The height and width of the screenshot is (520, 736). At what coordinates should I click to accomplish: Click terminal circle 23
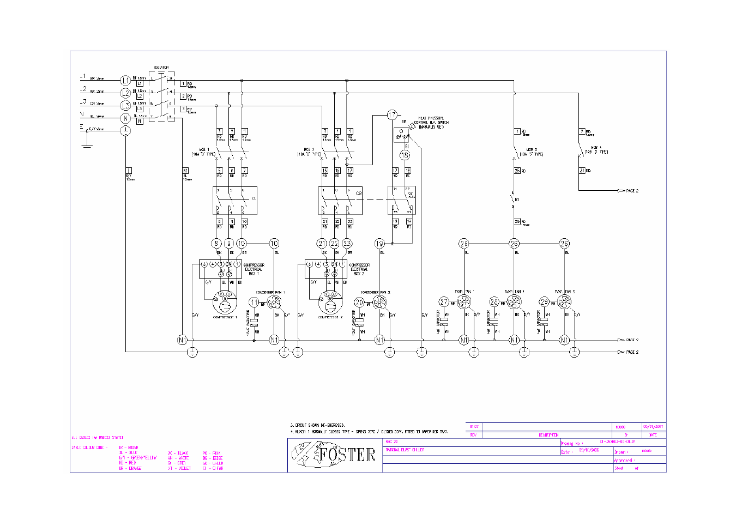(x=347, y=244)
